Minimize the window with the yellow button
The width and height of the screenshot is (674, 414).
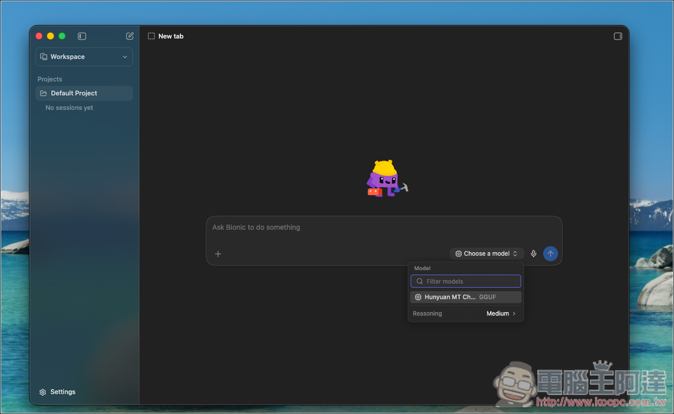[x=51, y=36]
